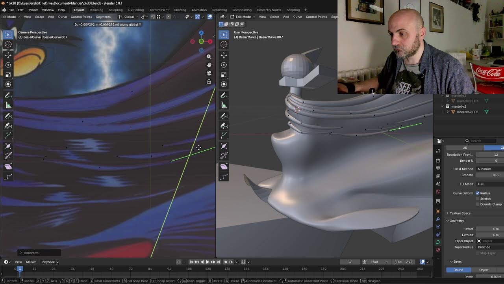Click the Smooth 0.00 value slider
The width and height of the screenshot is (504, 284).
[x=490, y=175]
